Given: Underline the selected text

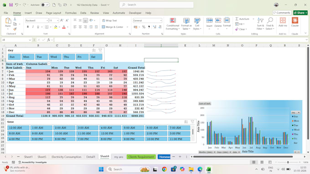Looking at the screenshot, I should tap(38, 27).
